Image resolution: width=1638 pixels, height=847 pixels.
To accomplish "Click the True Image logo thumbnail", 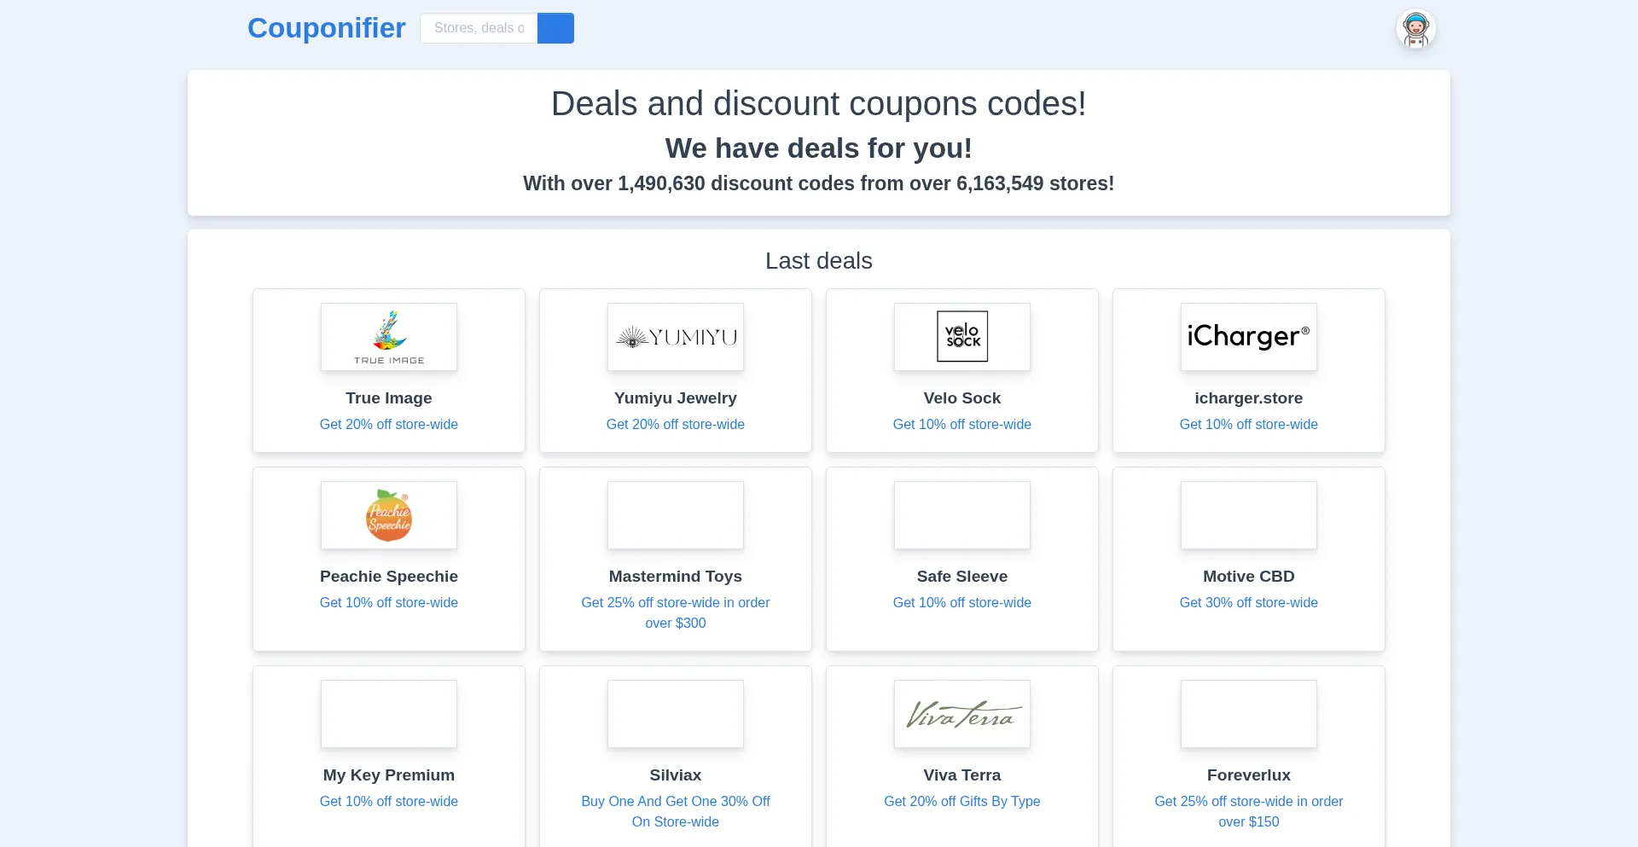I will tap(389, 337).
